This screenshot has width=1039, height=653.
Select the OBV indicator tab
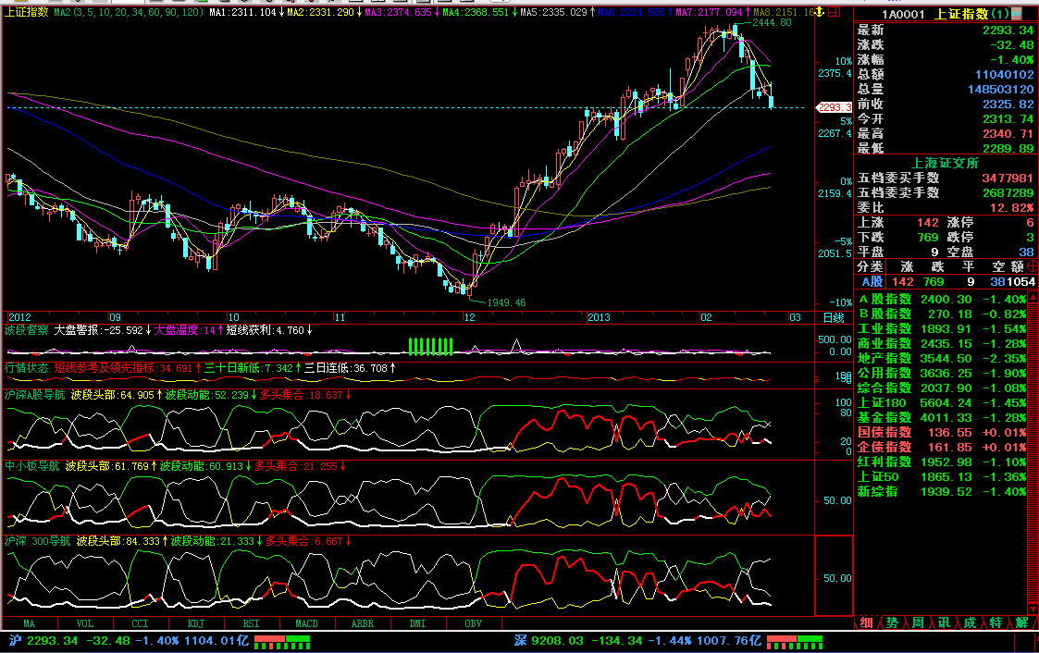coord(473,623)
